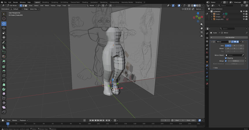Choose the Move tool

click(x=4, y=23)
